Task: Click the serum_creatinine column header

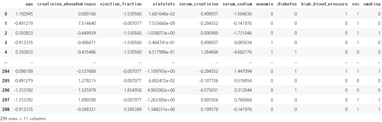Action: [x=199, y=4]
